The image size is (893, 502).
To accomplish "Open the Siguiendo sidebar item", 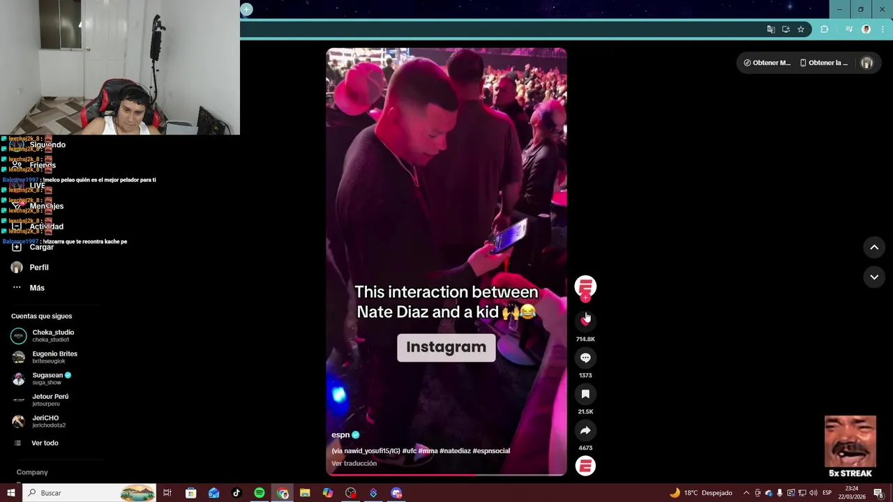I will click(39, 145).
